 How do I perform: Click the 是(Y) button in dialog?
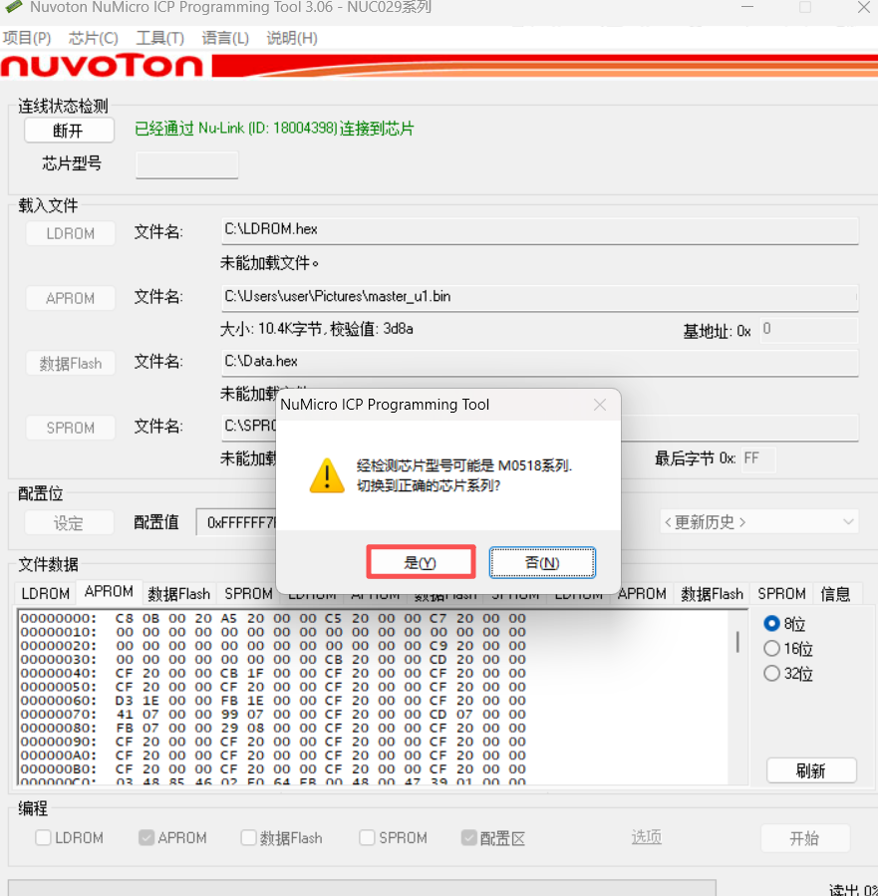coord(421,562)
